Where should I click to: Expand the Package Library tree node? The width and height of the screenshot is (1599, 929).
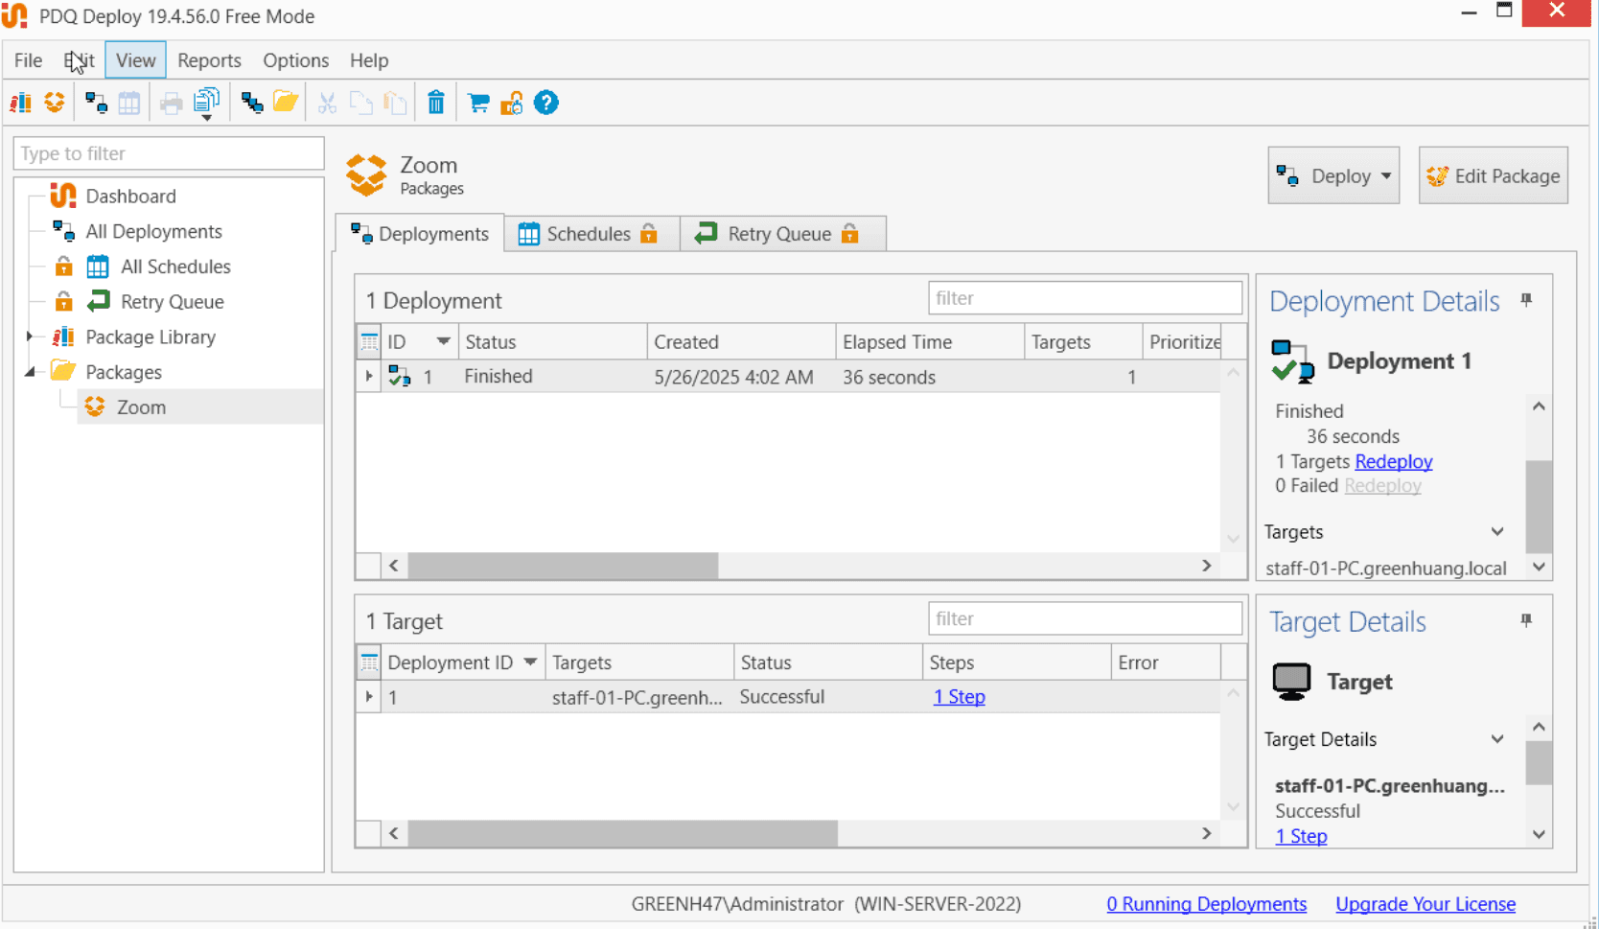click(30, 337)
